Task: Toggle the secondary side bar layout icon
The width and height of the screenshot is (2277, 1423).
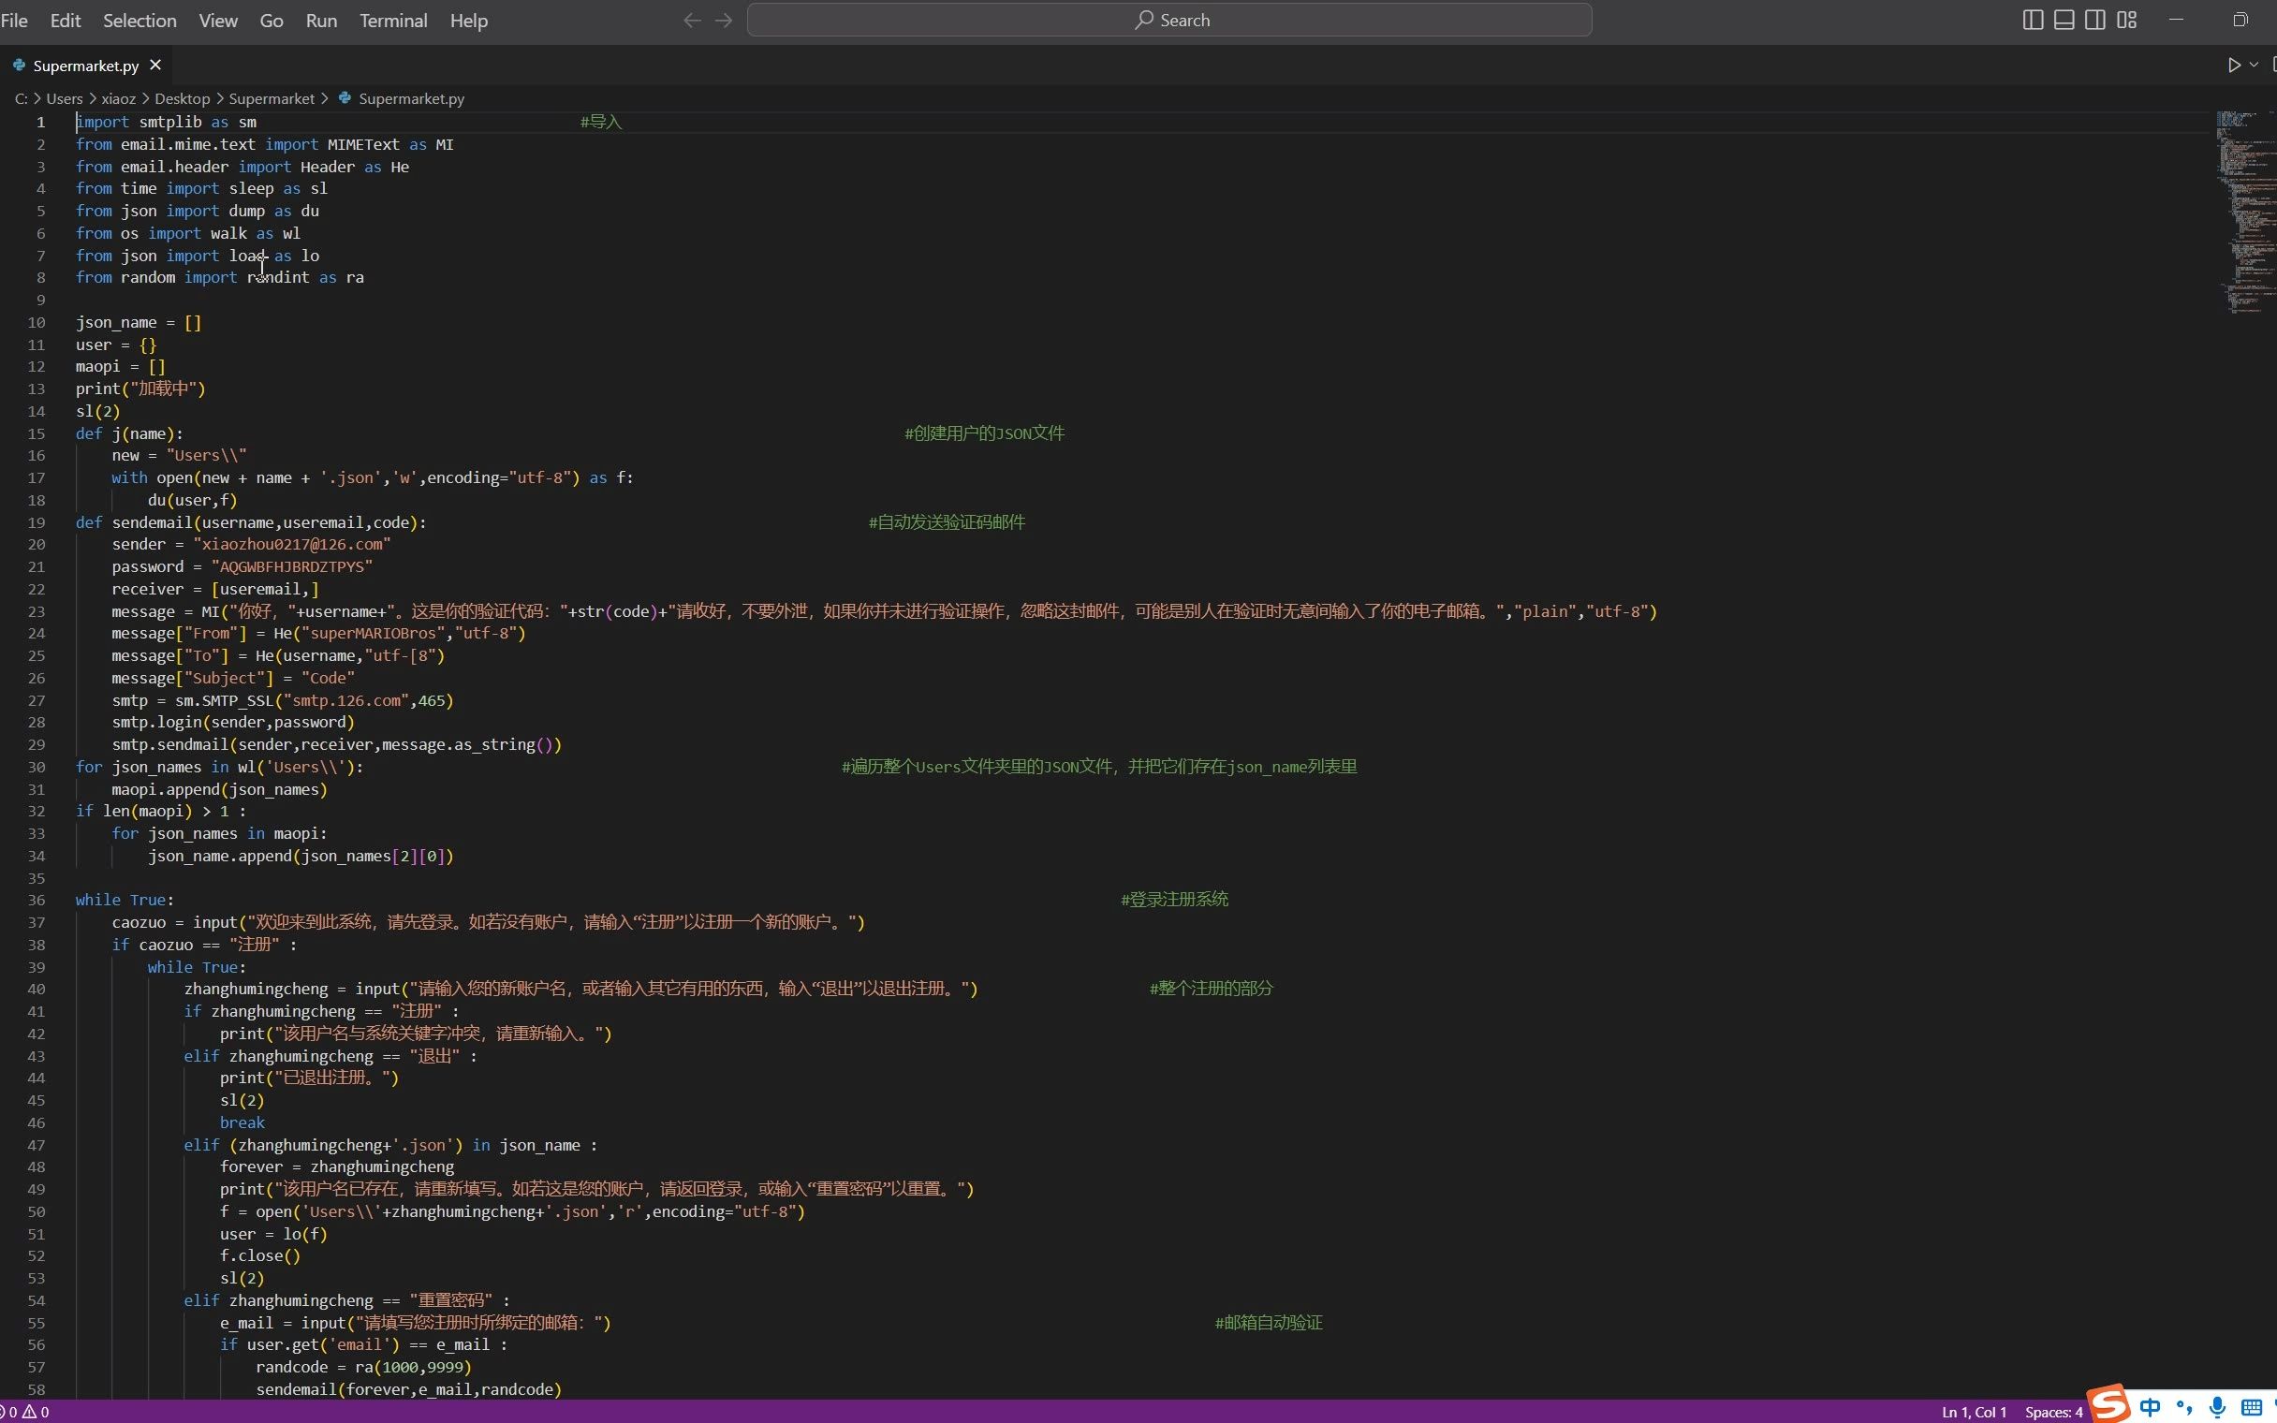Action: [x=2094, y=20]
